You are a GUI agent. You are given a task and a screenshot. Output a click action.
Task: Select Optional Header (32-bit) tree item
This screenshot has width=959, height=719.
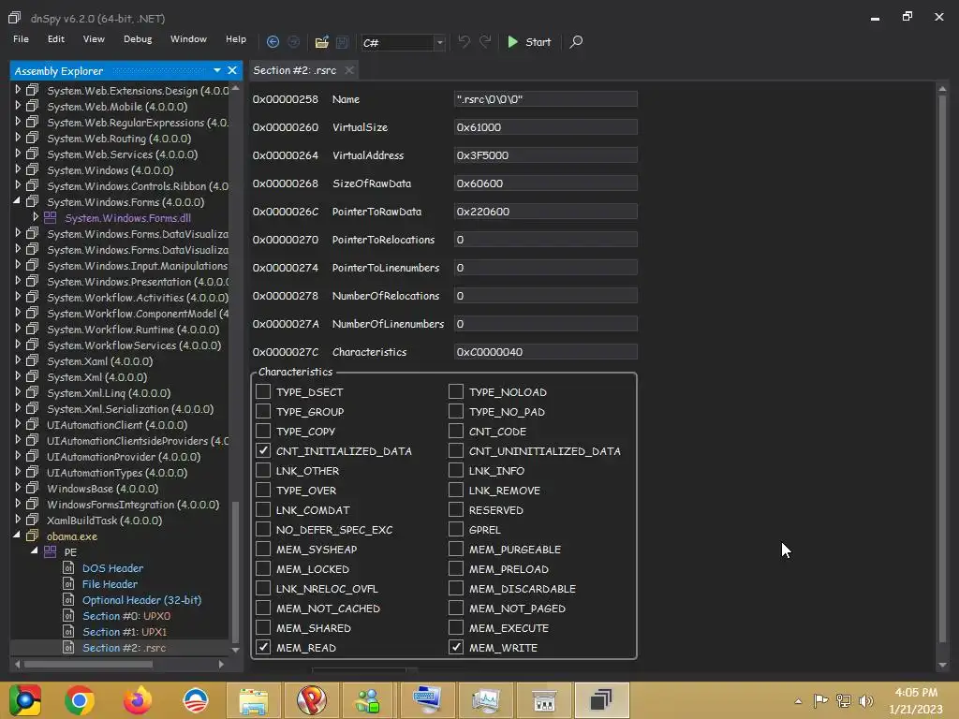(x=142, y=600)
